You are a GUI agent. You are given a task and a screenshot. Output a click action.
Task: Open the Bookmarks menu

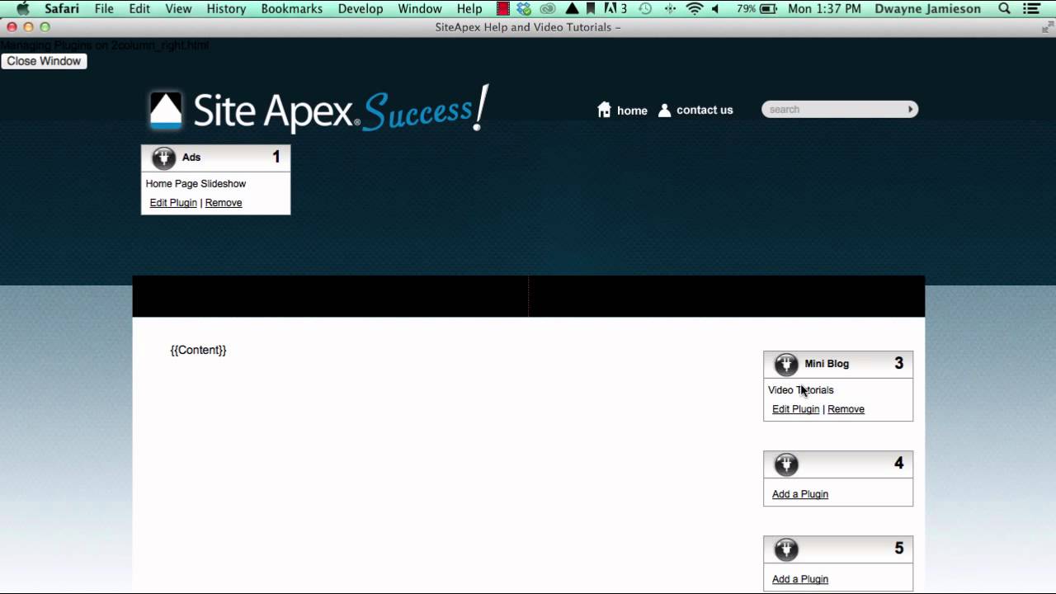pyautogui.click(x=292, y=9)
